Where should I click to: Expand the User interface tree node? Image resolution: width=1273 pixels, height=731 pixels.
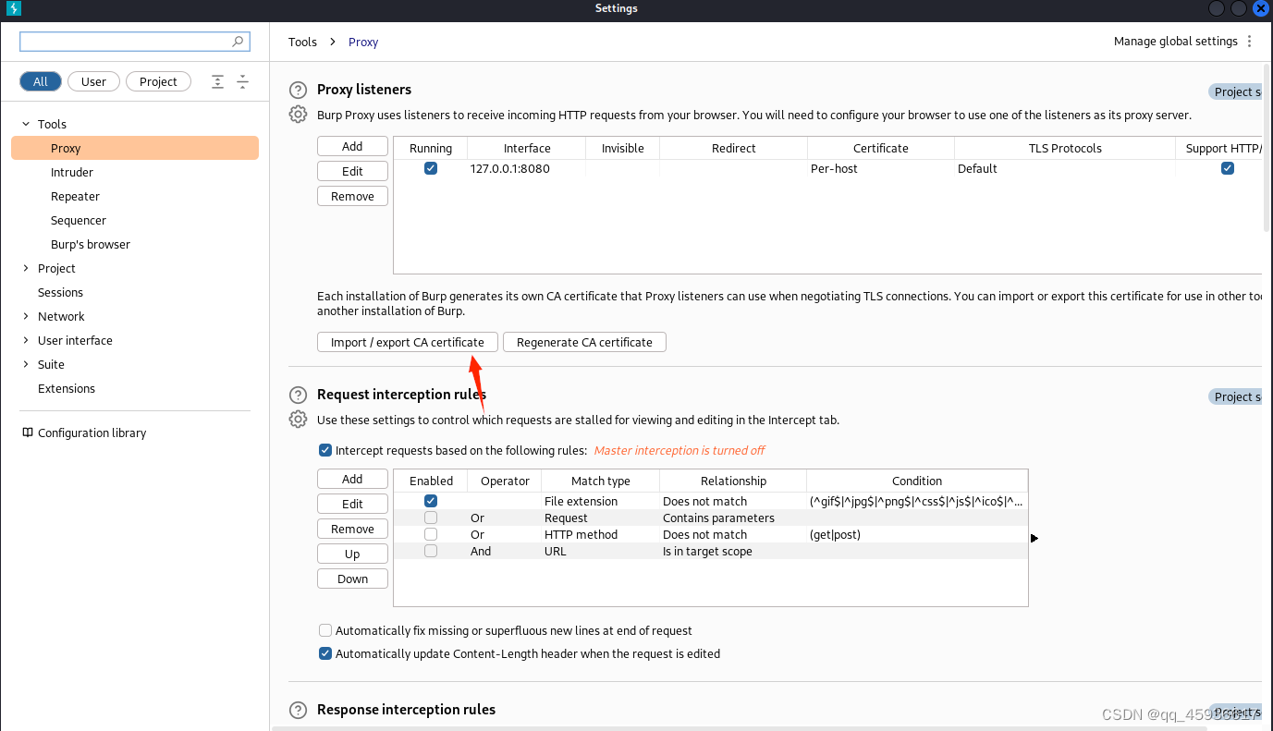click(x=26, y=340)
